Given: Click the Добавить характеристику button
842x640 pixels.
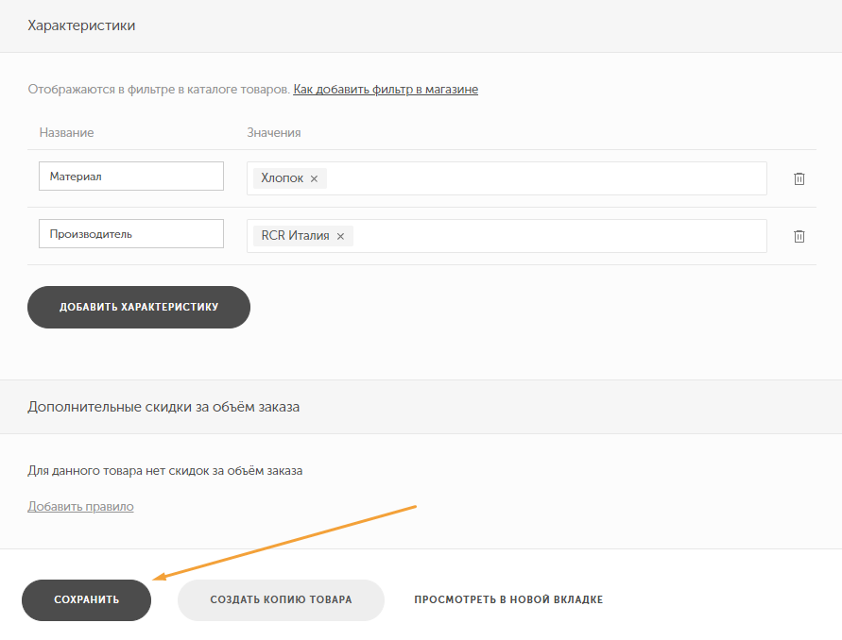Looking at the screenshot, I should click(139, 307).
